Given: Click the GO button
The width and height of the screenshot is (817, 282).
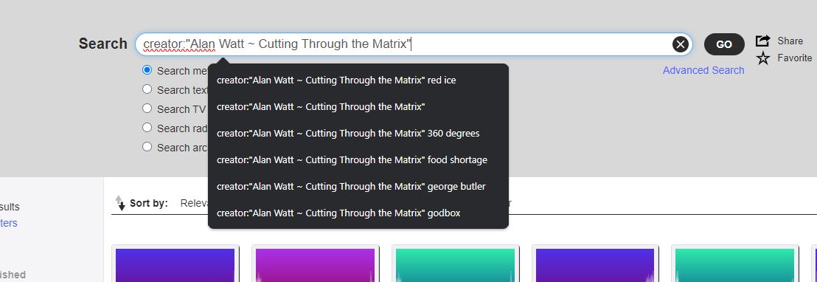Looking at the screenshot, I should [724, 44].
